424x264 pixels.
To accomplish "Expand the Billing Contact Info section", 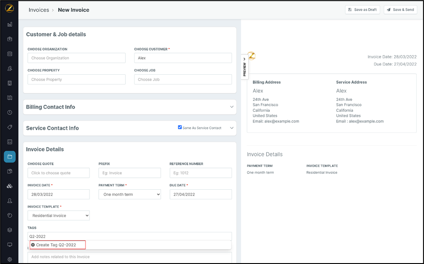I will tap(232, 107).
